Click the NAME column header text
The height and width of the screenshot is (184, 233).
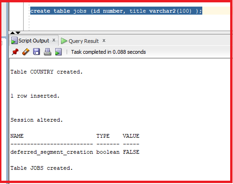pos(17,136)
